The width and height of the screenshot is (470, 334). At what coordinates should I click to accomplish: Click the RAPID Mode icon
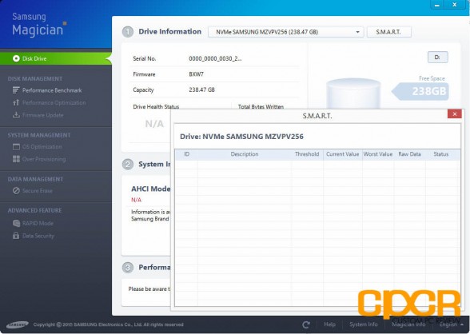pos(16,223)
